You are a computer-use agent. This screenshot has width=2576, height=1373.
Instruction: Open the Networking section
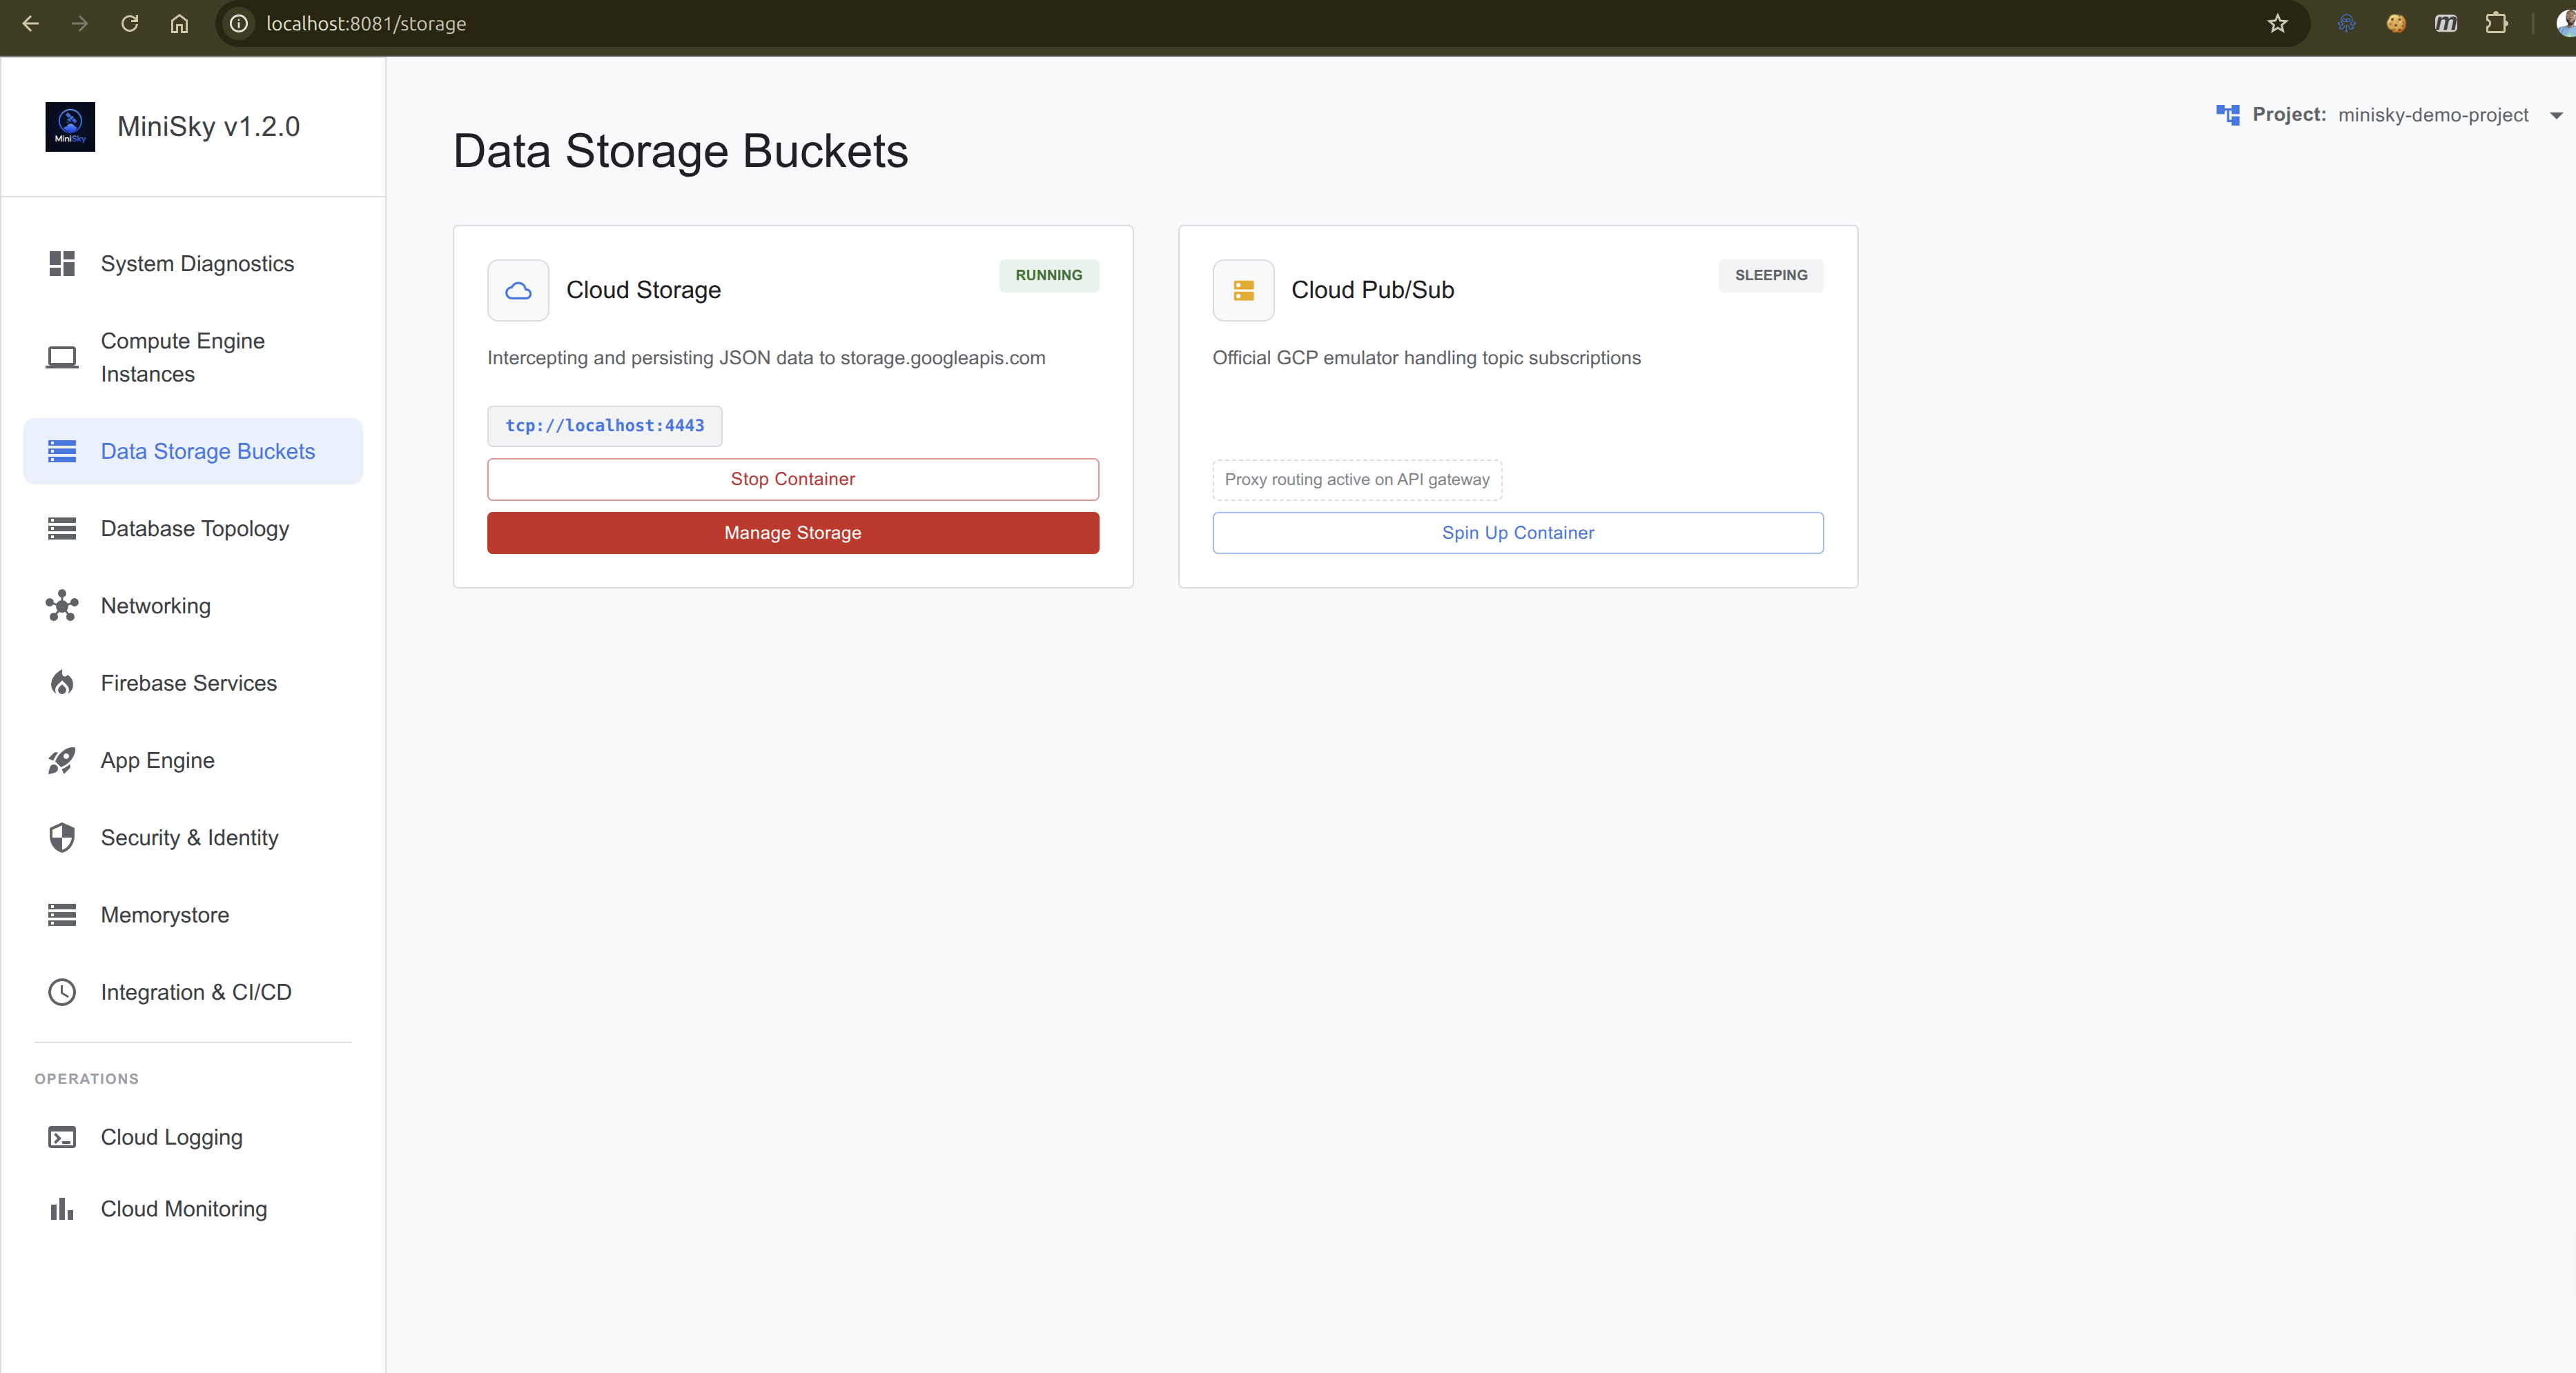pyautogui.click(x=193, y=606)
